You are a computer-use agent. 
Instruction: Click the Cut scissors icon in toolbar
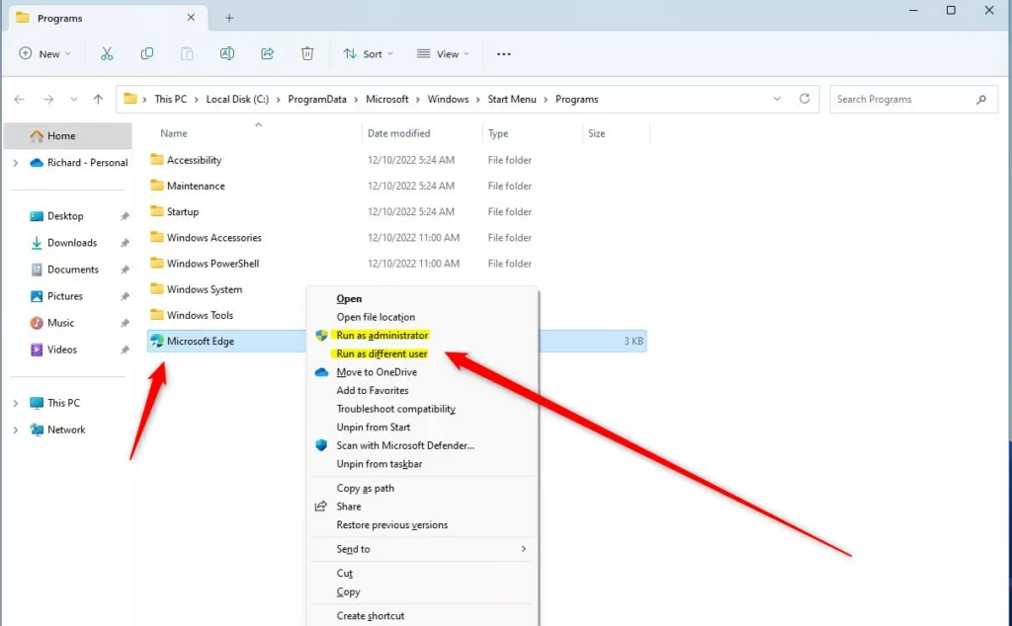tap(107, 53)
